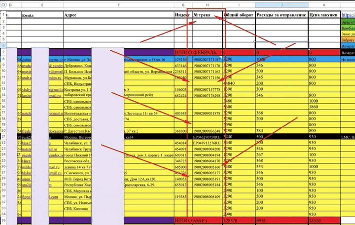Click track number 19002009031878

click(207, 113)
